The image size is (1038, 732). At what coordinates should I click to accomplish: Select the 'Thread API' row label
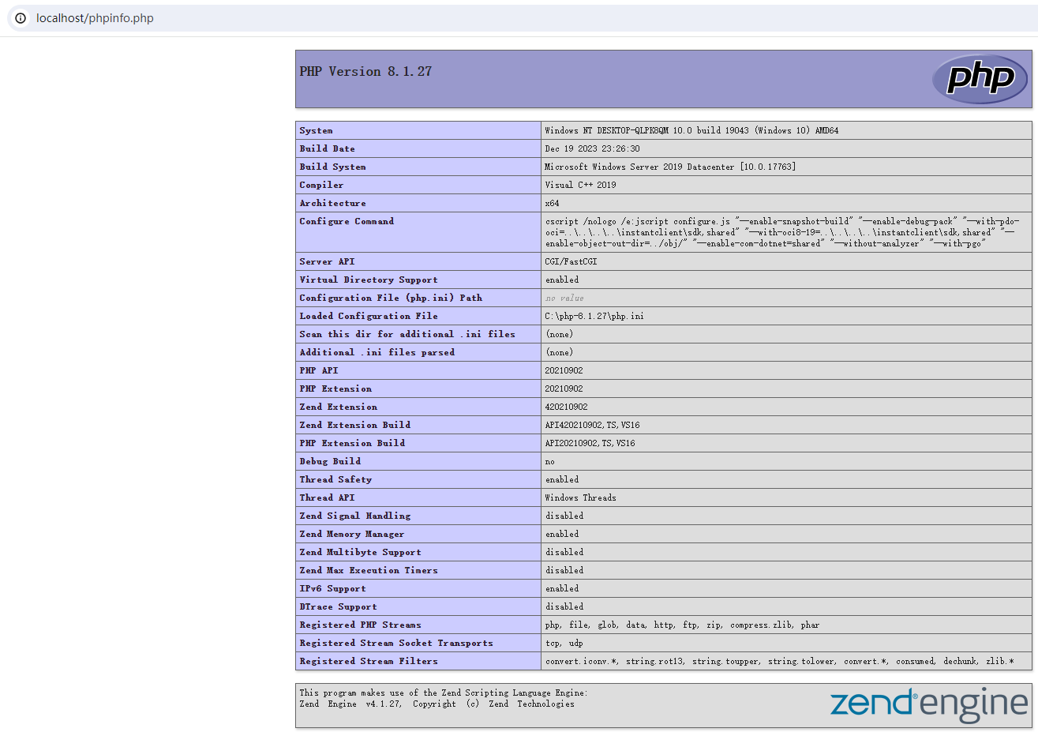(x=327, y=498)
